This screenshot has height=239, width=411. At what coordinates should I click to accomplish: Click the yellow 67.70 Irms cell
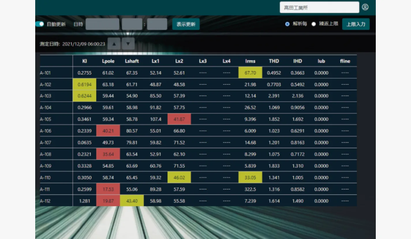coord(250,73)
